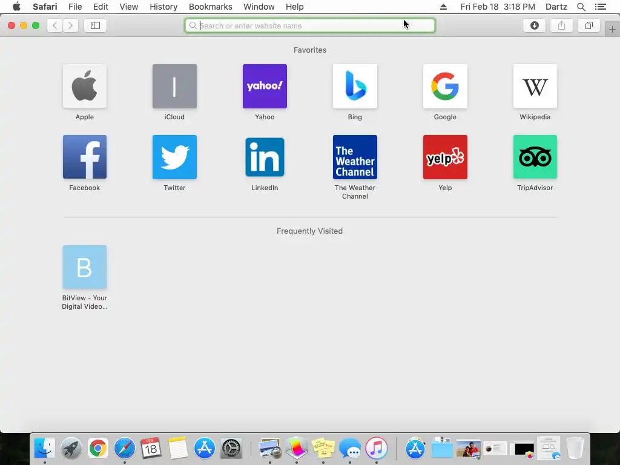Open the Bookmarks menu
This screenshot has height=465, width=620.
click(x=210, y=7)
